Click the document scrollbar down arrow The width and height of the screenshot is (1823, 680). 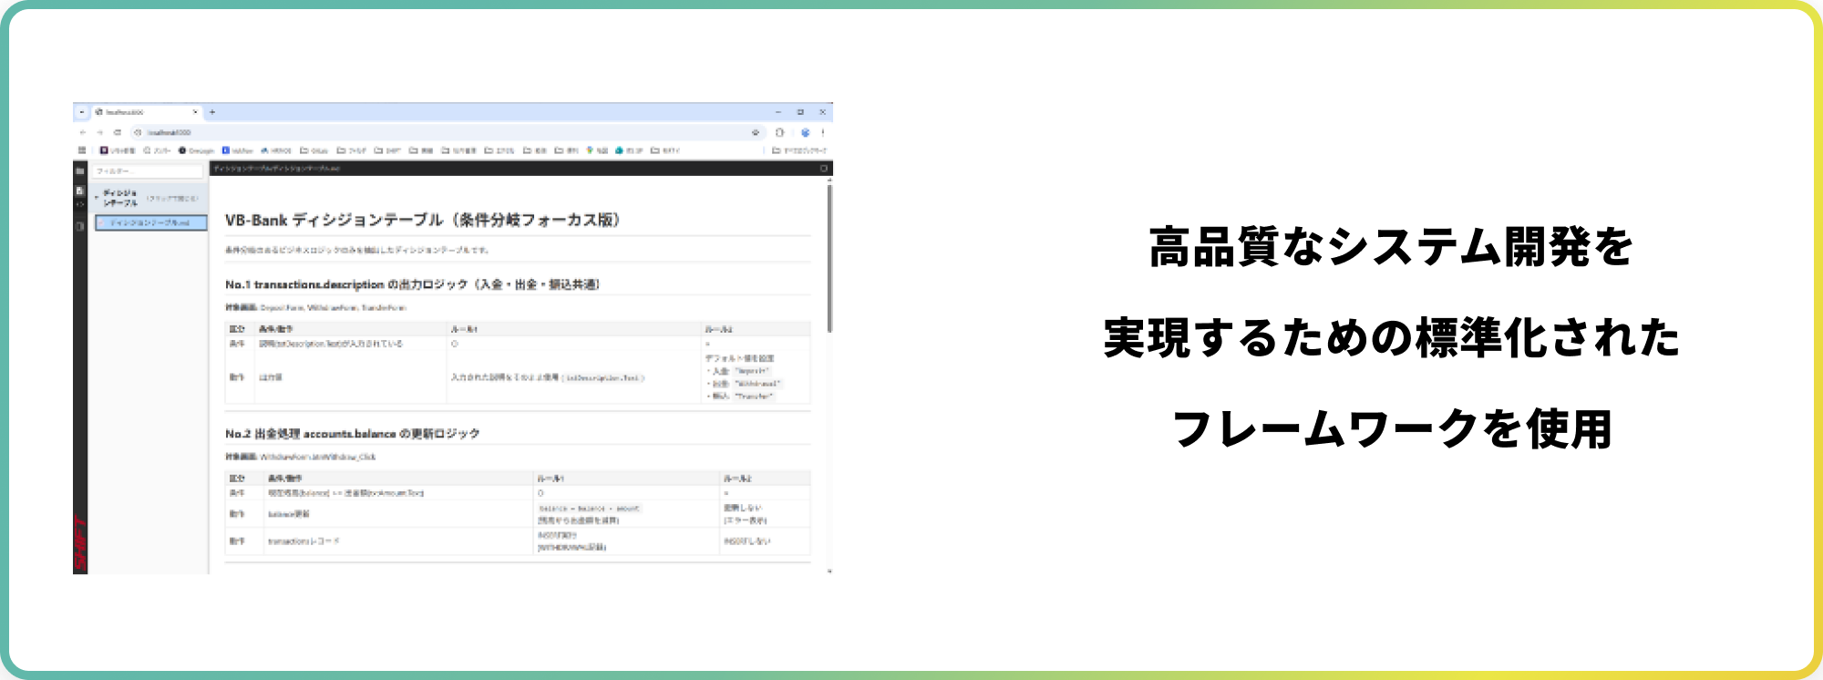click(829, 572)
